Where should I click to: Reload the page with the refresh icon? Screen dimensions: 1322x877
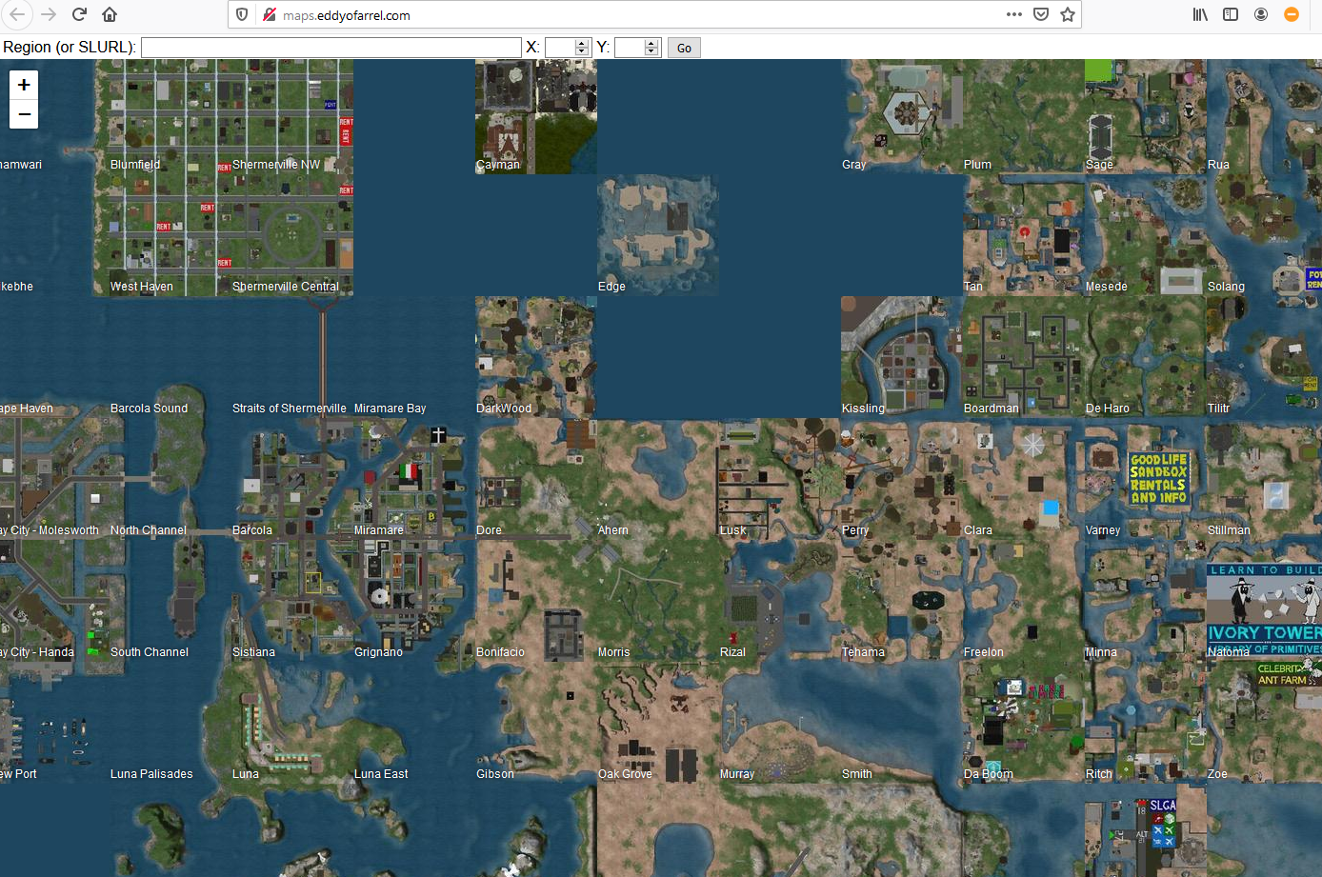click(x=79, y=14)
